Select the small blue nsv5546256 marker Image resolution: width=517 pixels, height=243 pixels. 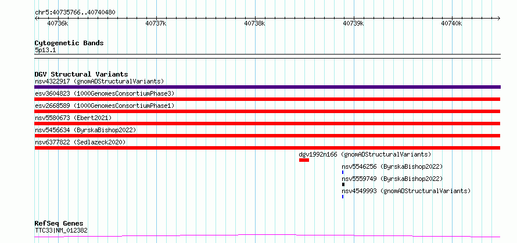(x=343, y=172)
